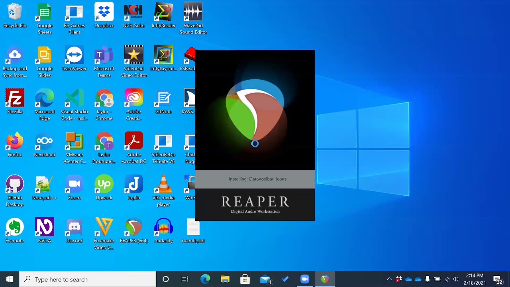
Task: Select the Freemake Video Converter shortcut
Action: (x=104, y=234)
